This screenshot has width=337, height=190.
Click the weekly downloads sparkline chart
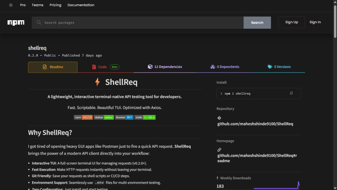click(x=277, y=185)
